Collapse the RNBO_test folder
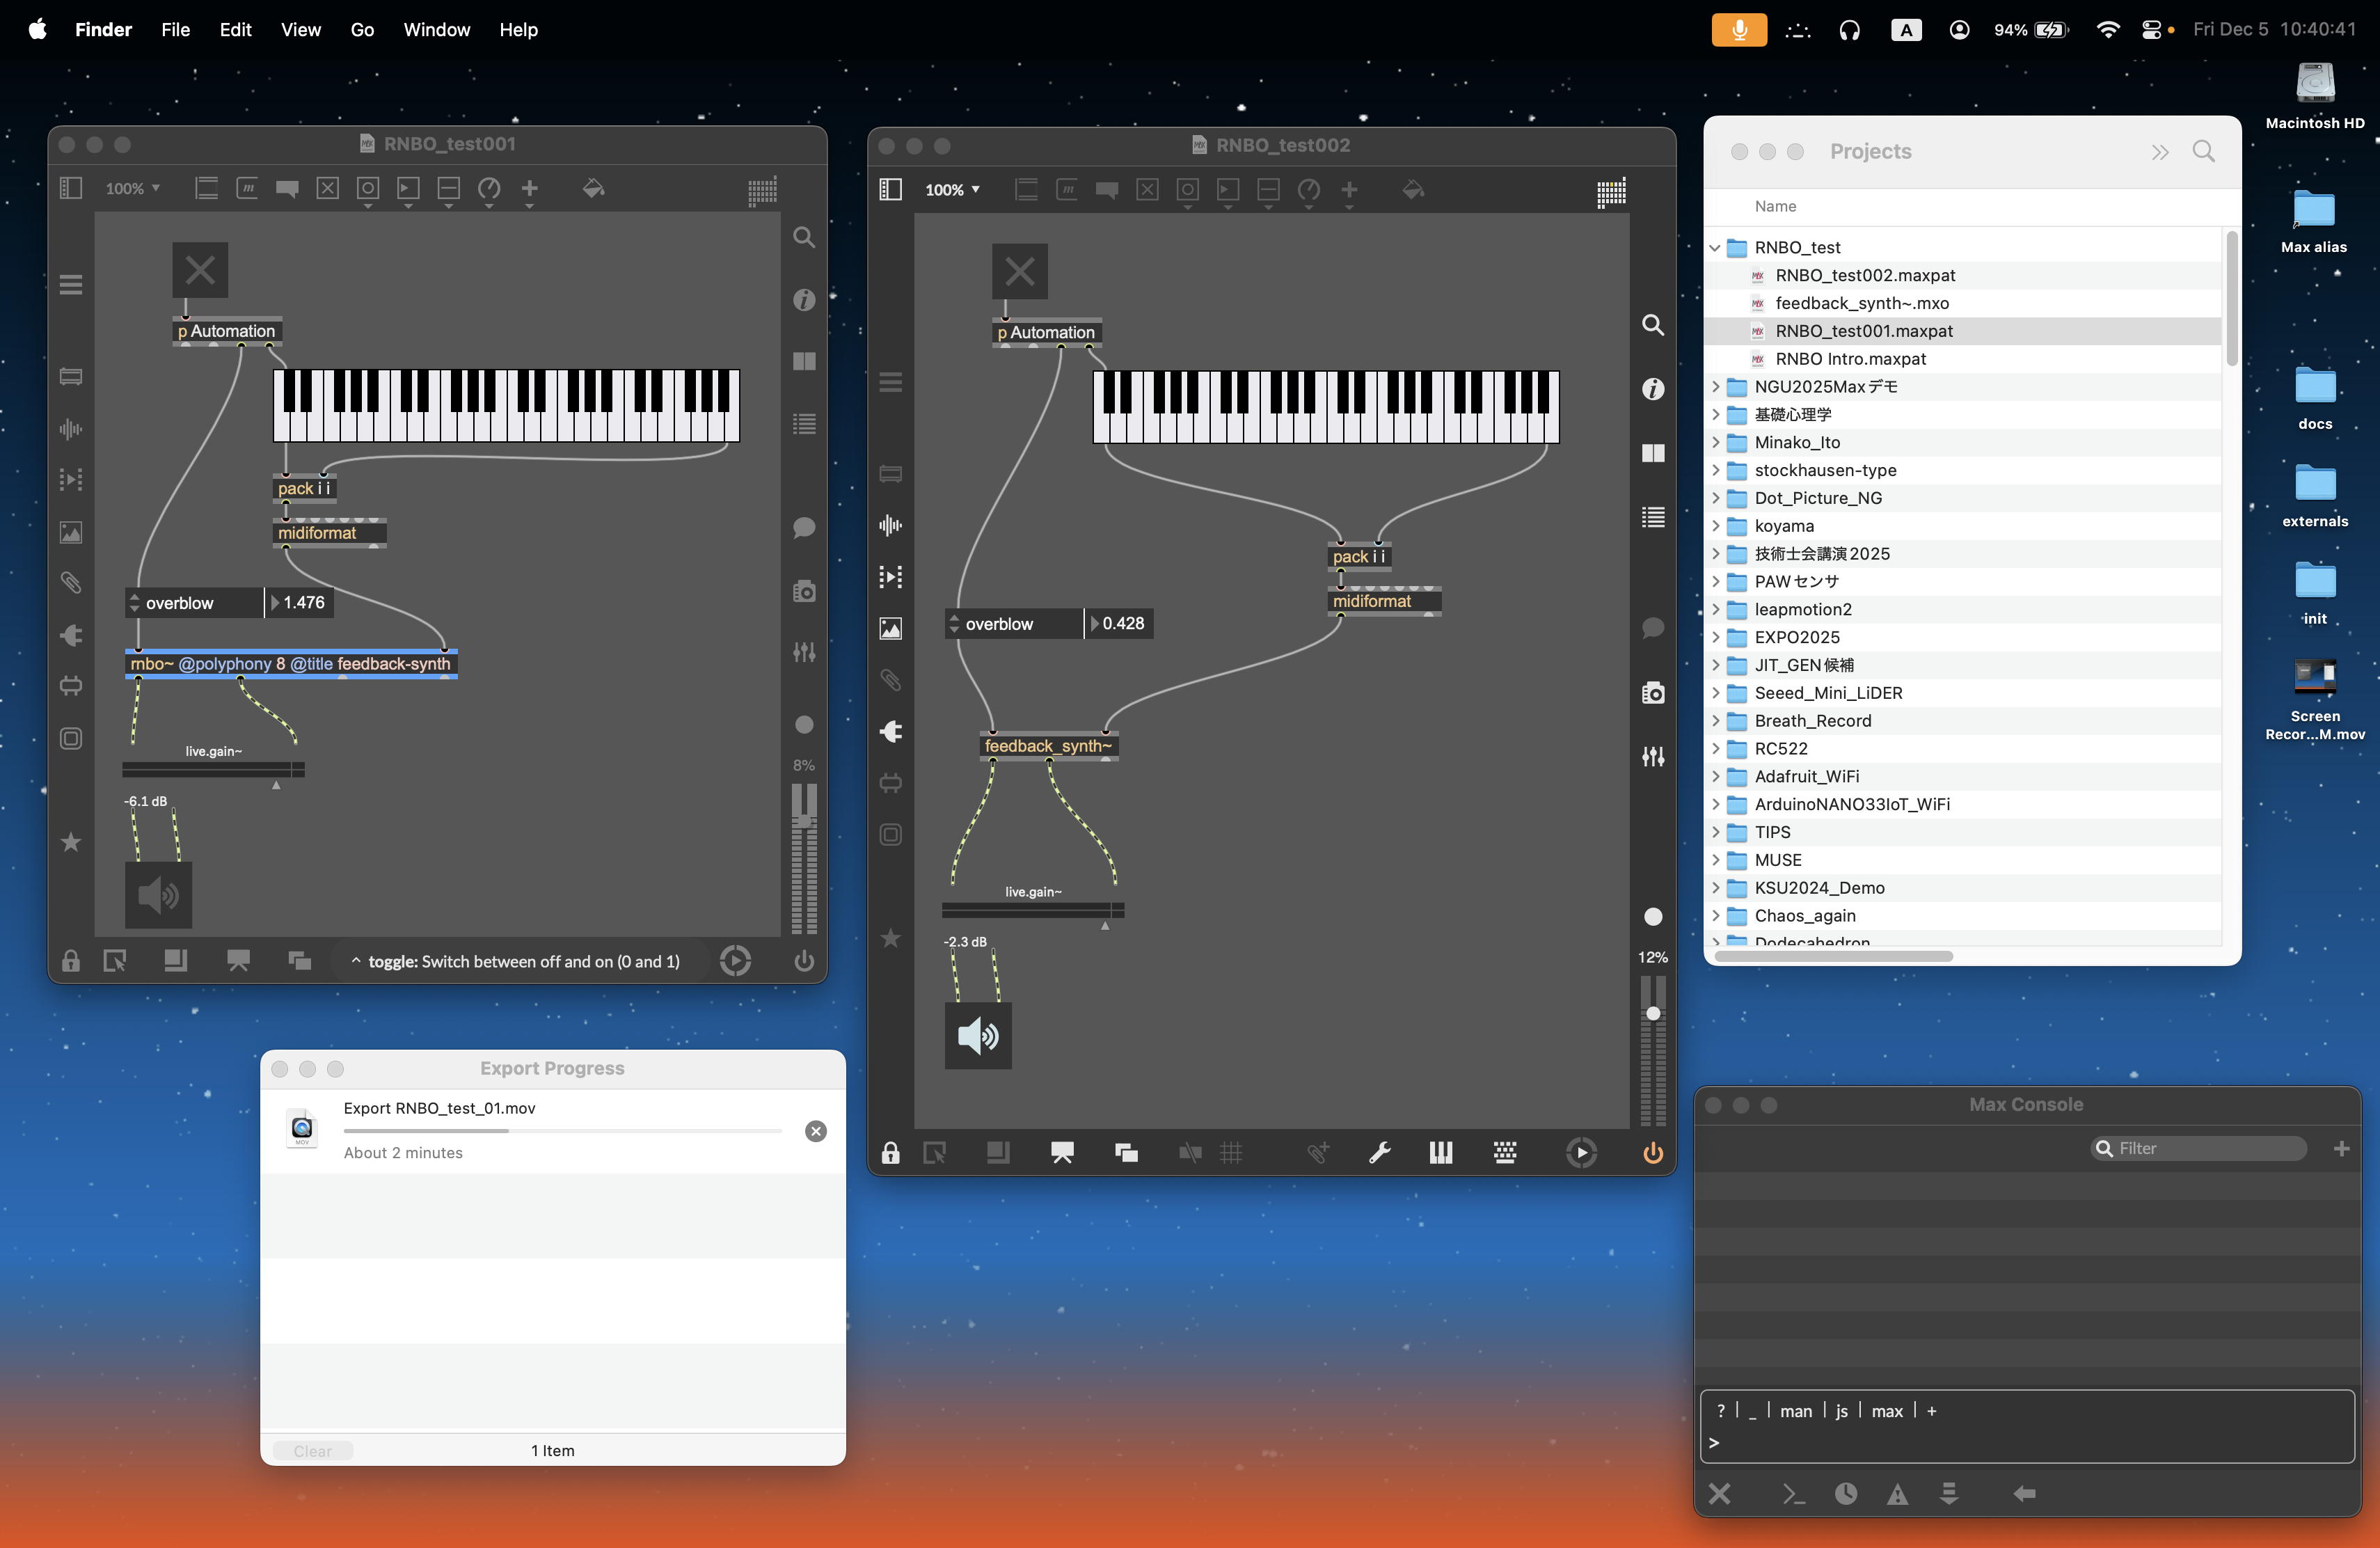 coord(1715,247)
